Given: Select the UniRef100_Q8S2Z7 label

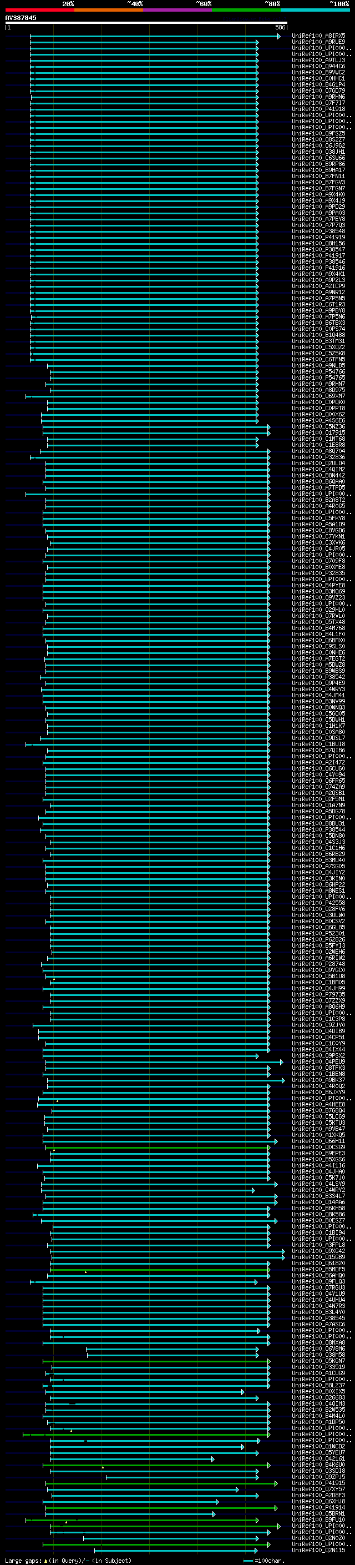Looking at the screenshot, I should click(318, 139).
